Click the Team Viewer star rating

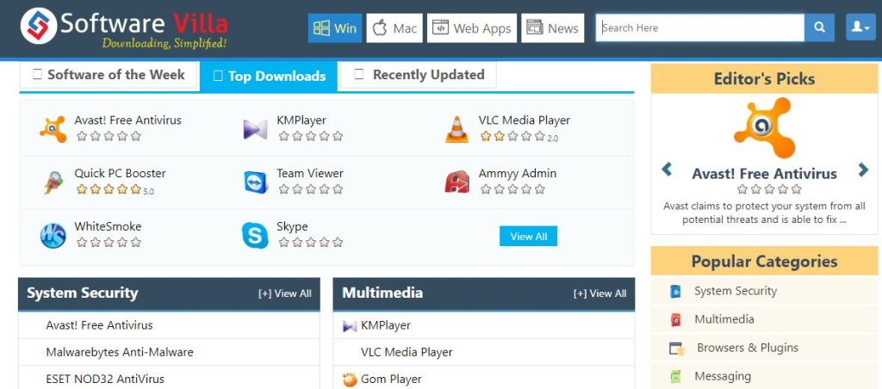[x=310, y=189]
